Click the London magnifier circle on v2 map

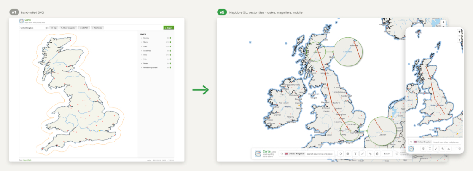tap(382, 131)
